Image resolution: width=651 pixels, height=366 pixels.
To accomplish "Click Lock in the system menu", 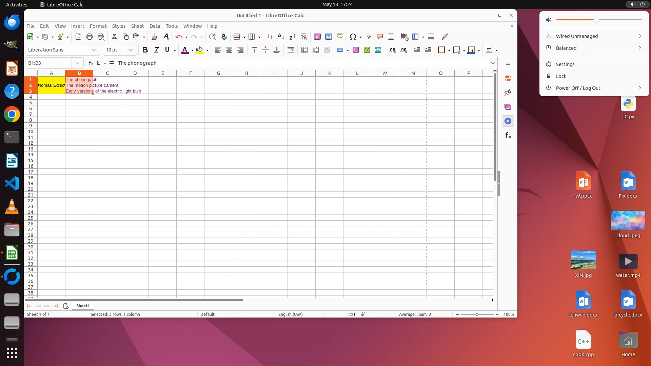I will [561, 76].
